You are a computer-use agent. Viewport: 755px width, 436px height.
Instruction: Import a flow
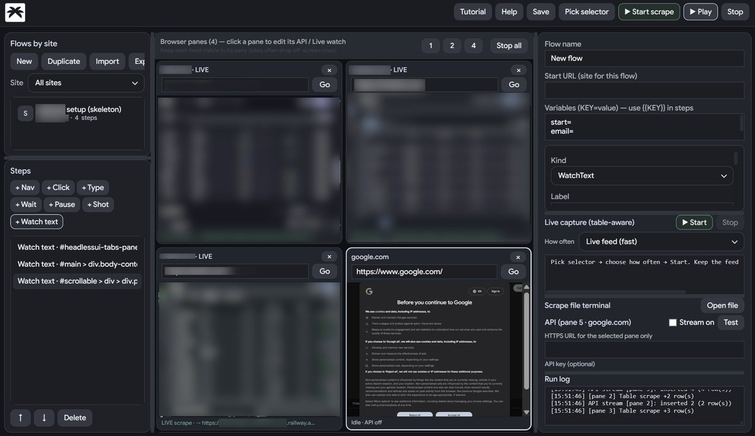[107, 61]
